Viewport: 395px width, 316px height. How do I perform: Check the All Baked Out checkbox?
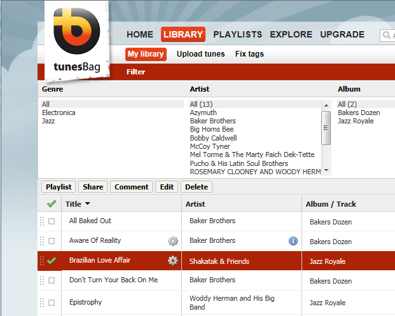[x=52, y=221]
